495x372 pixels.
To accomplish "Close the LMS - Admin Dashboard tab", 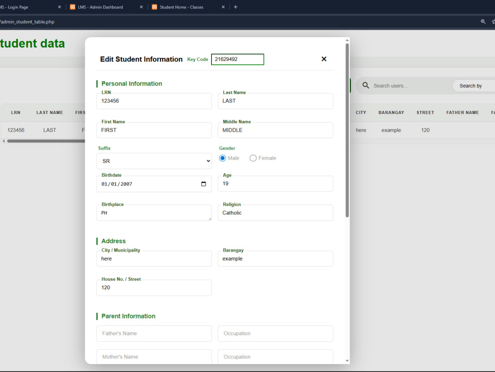I will 141,7.
